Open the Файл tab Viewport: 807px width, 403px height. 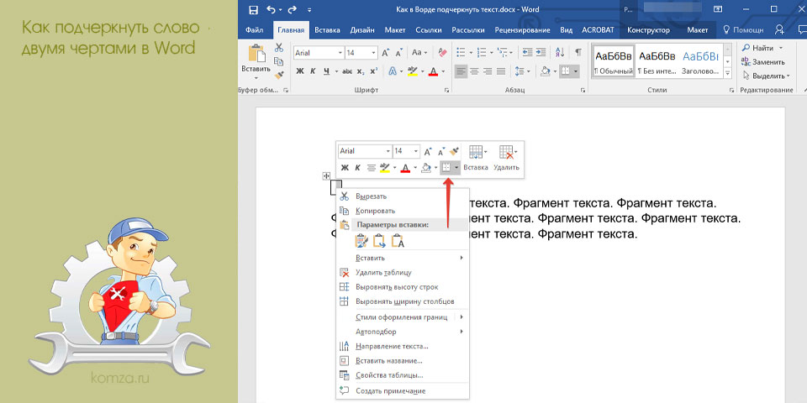254,30
